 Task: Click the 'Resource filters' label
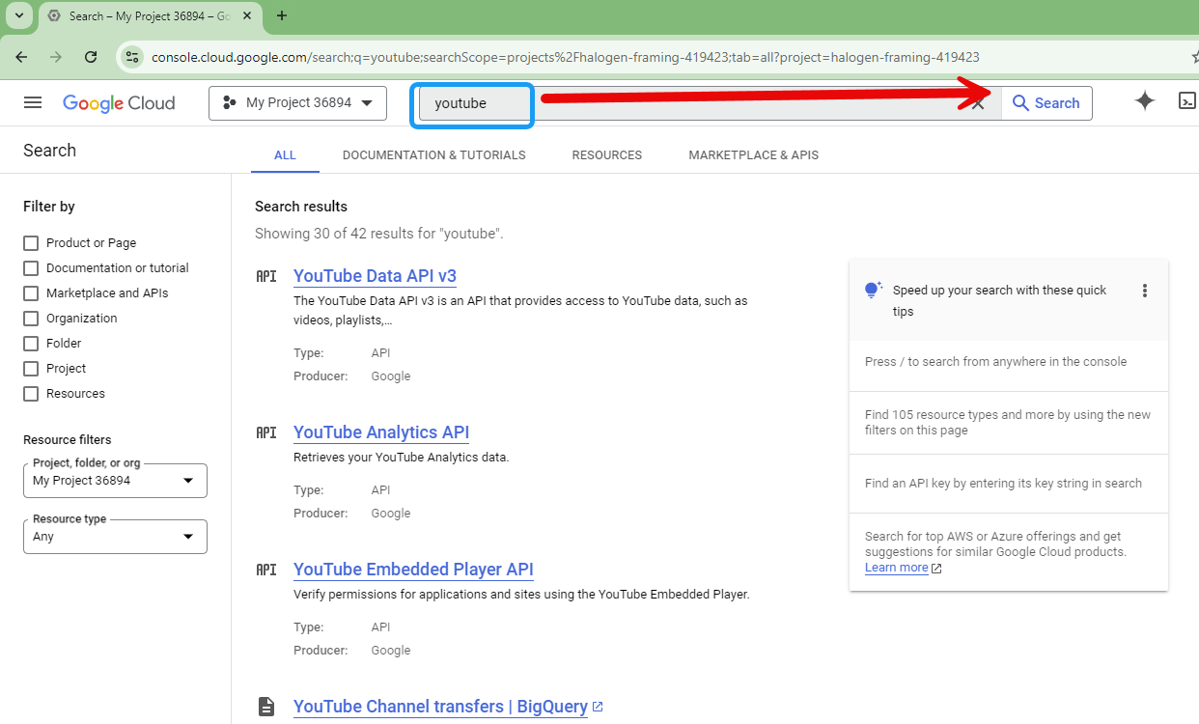68,440
